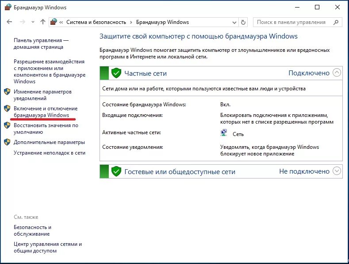Image resolution: width=349 pixels, height=264 pixels.
Task: Click the network icon next to 'Сеть'
Action: 224,133
